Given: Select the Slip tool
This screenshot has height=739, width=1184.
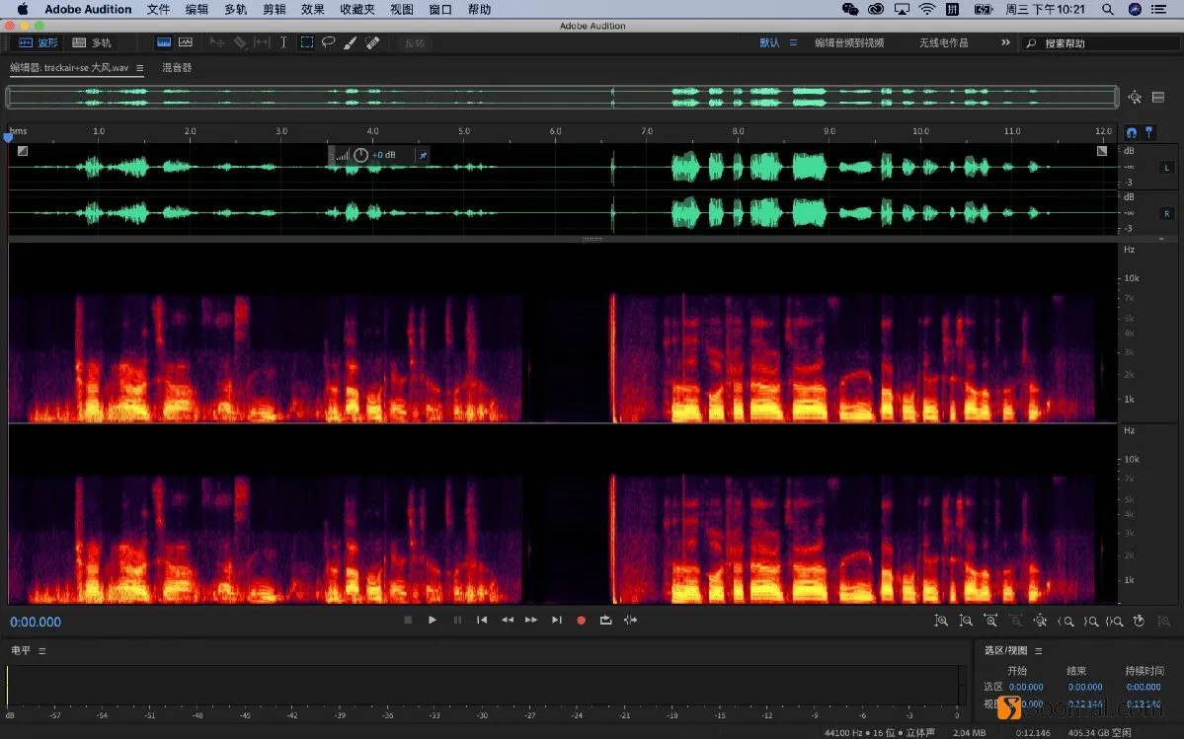Looking at the screenshot, I should [x=262, y=43].
